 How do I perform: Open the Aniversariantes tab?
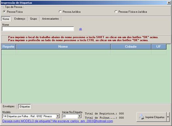click(x=50, y=19)
